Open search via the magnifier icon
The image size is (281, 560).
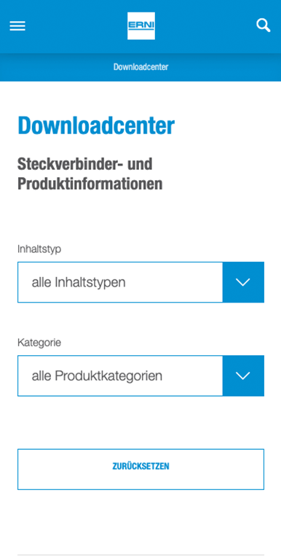[x=264, y=26]
